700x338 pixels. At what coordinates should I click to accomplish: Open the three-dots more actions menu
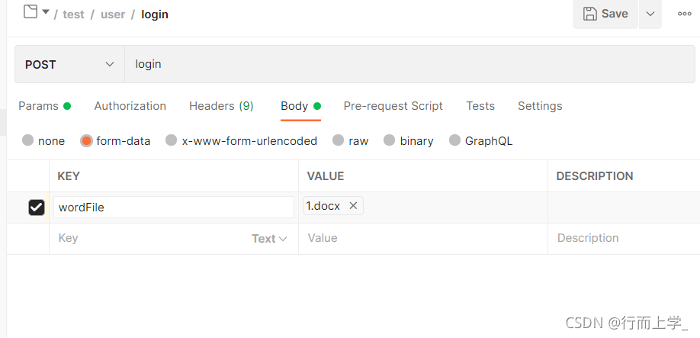point(685,14)
